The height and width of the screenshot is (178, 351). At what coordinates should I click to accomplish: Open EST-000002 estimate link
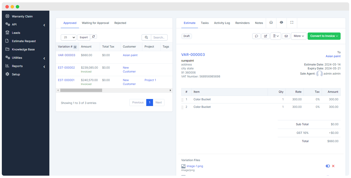(x=66, y=68)
